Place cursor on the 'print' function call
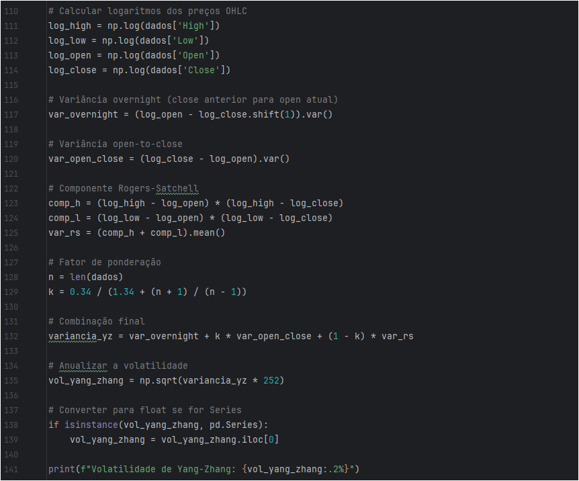The width and height of the screenshot is (579, 481). (61, 468)
